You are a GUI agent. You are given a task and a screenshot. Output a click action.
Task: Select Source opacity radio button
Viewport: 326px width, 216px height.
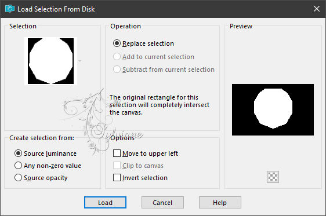pyautogui.click(x=19, y=178)
